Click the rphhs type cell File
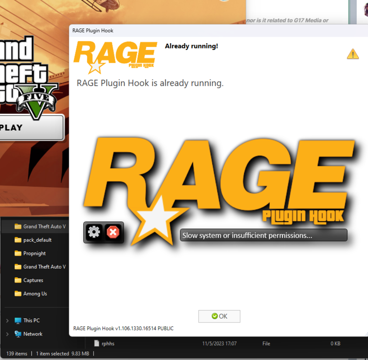Screen dimensions: 368x360 tap(266, 344)
